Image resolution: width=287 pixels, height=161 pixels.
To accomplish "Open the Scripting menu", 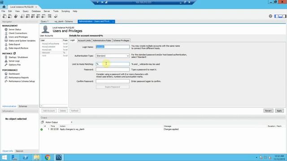I will click(65, 11).
